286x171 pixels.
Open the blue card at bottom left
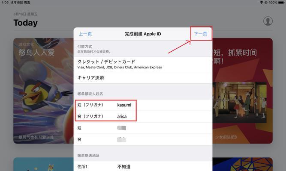pos(43,164)
